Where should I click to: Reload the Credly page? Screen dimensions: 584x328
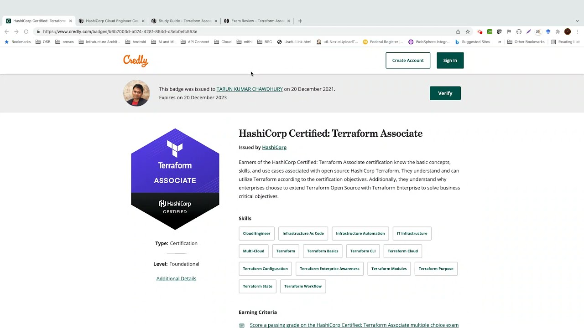tap(26, 31)
